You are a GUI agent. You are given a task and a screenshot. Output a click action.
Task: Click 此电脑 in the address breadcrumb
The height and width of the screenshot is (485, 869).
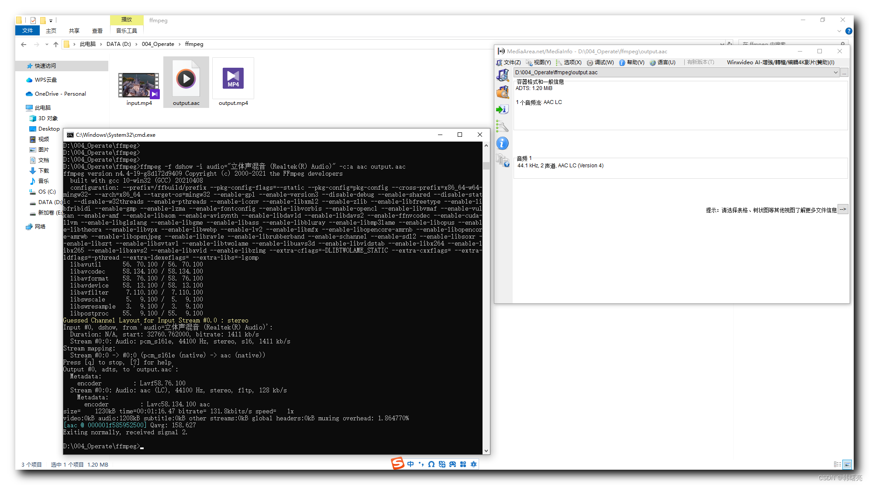click(88, 44)
